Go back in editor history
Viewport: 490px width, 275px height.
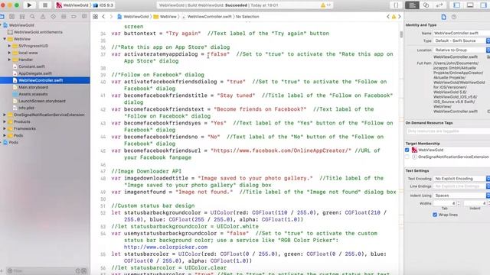tap(103, 17)
